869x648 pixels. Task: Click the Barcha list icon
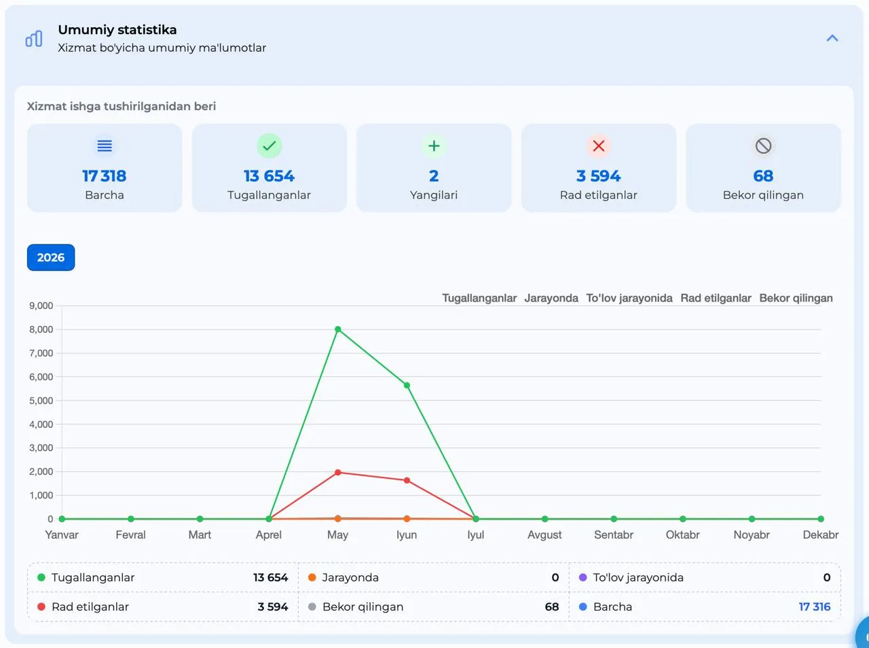(x=105, y=146)
